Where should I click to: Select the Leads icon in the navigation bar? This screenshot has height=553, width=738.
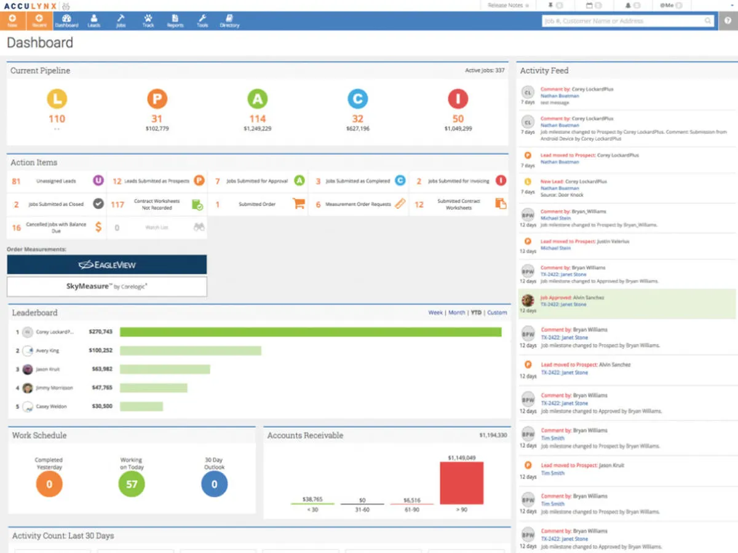coord(93,20)
